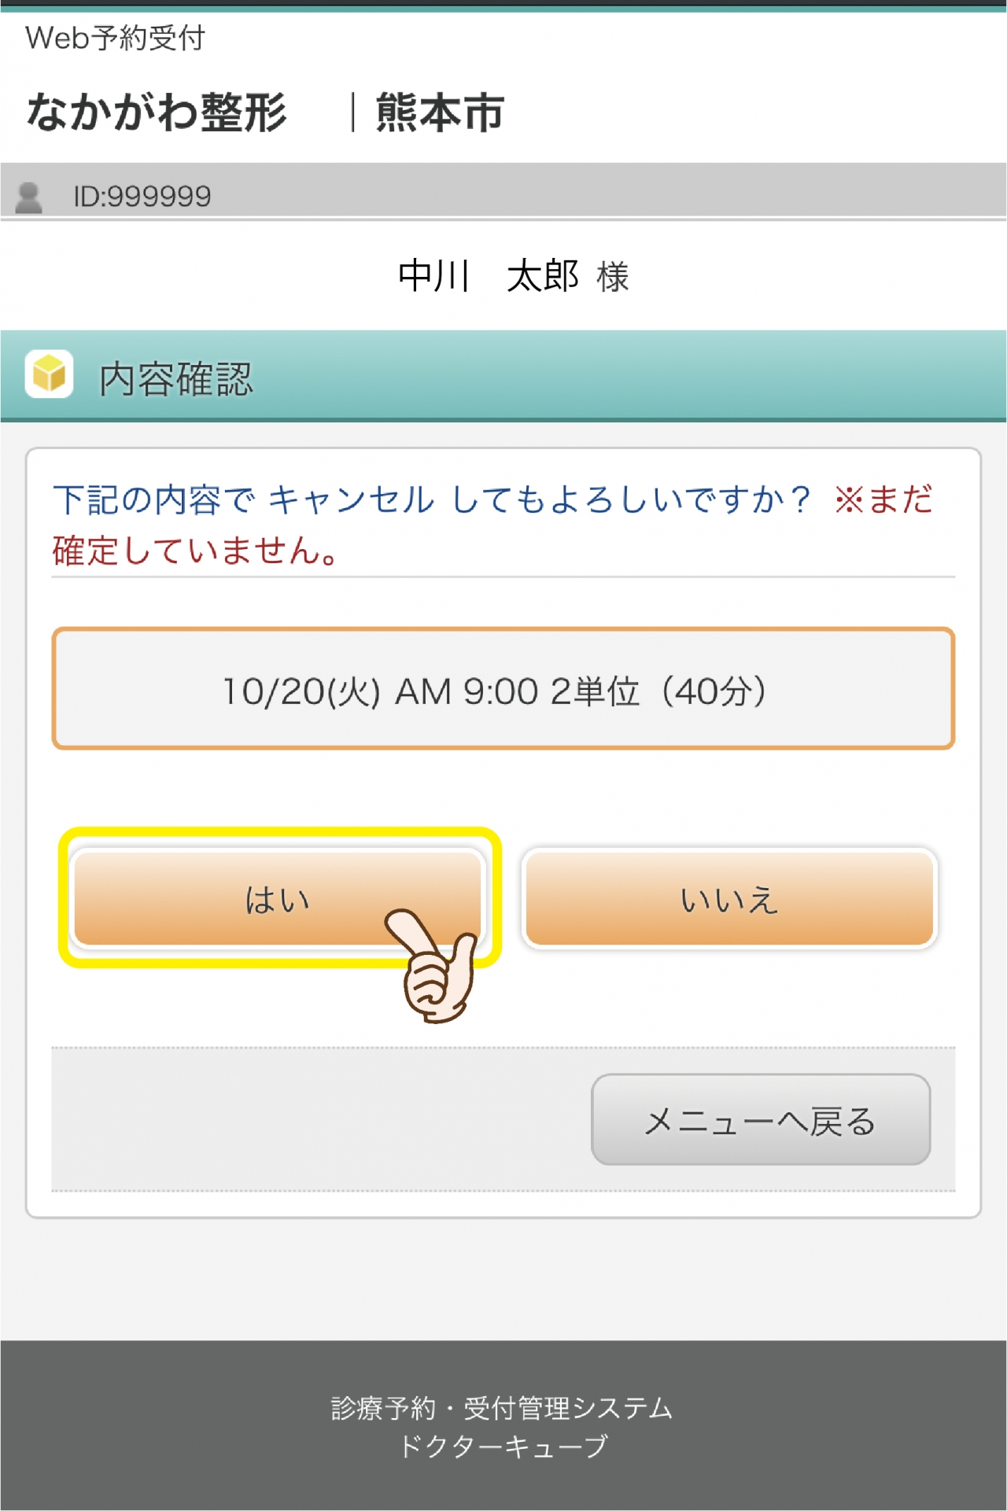Click the gray ID bar

(503, 191)
